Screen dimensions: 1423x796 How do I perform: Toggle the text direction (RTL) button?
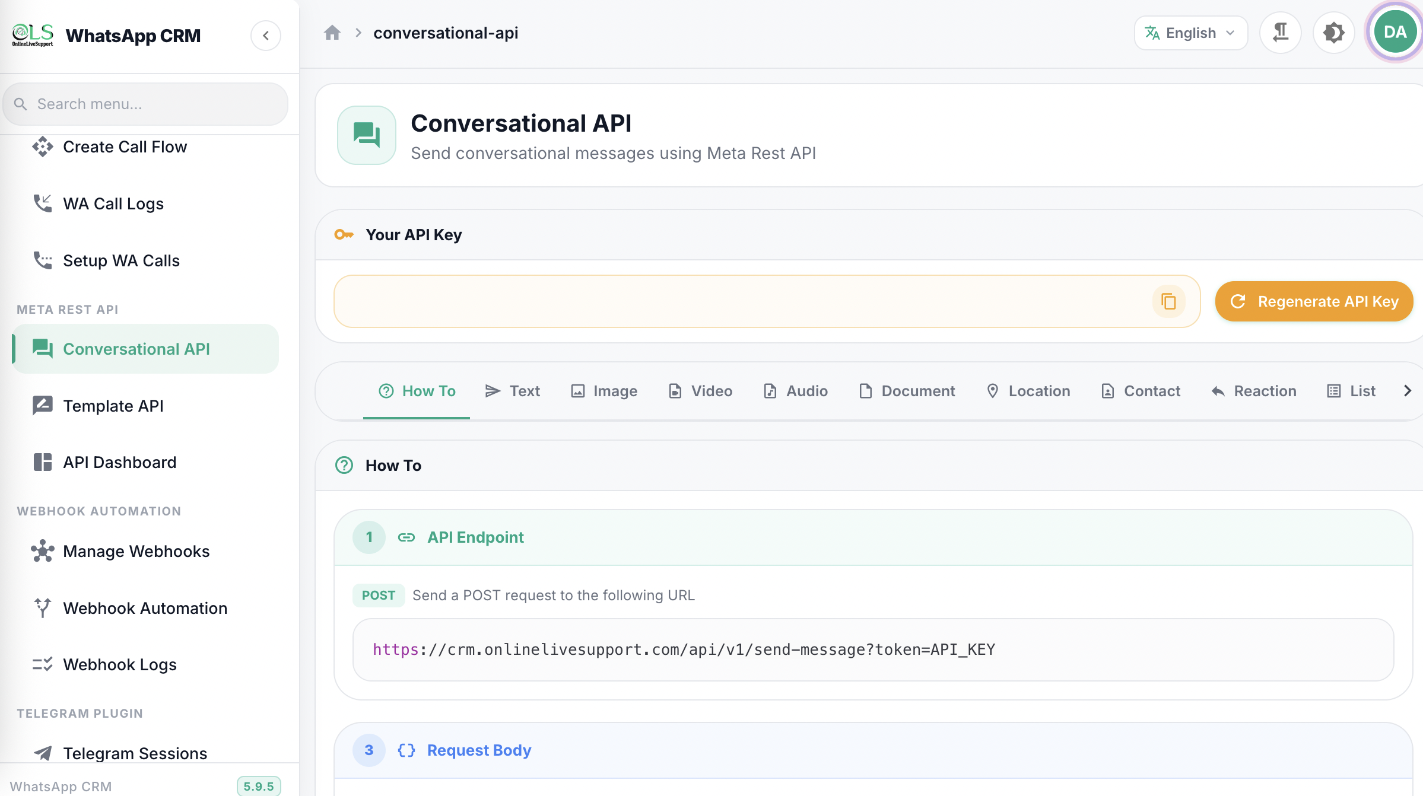(1281, 33)
